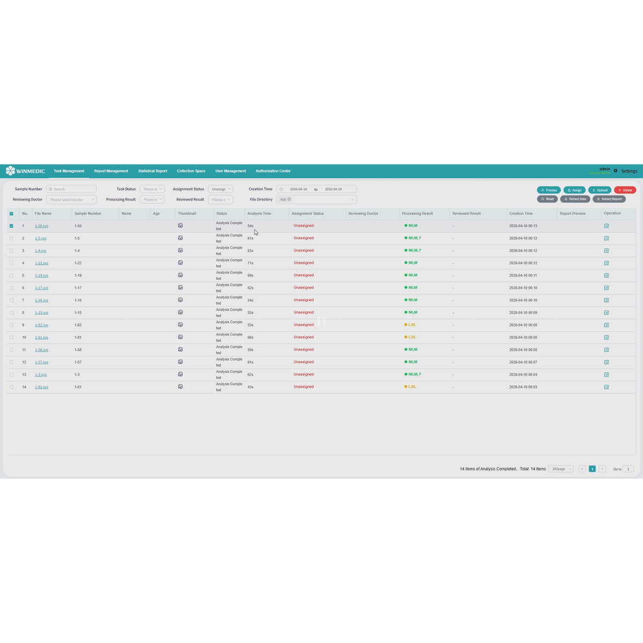This screenshot has width=643, height=643.
Task: Click operation view icon for 1-4.svs row
Action: (x=607, y=251)
